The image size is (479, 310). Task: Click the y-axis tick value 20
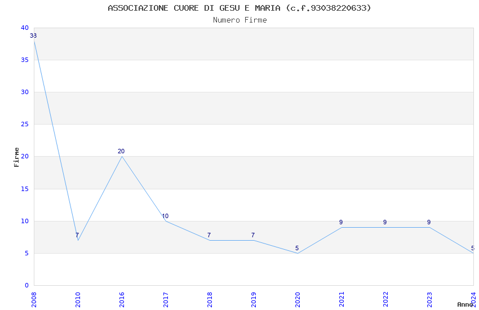[x=25, y=156]
